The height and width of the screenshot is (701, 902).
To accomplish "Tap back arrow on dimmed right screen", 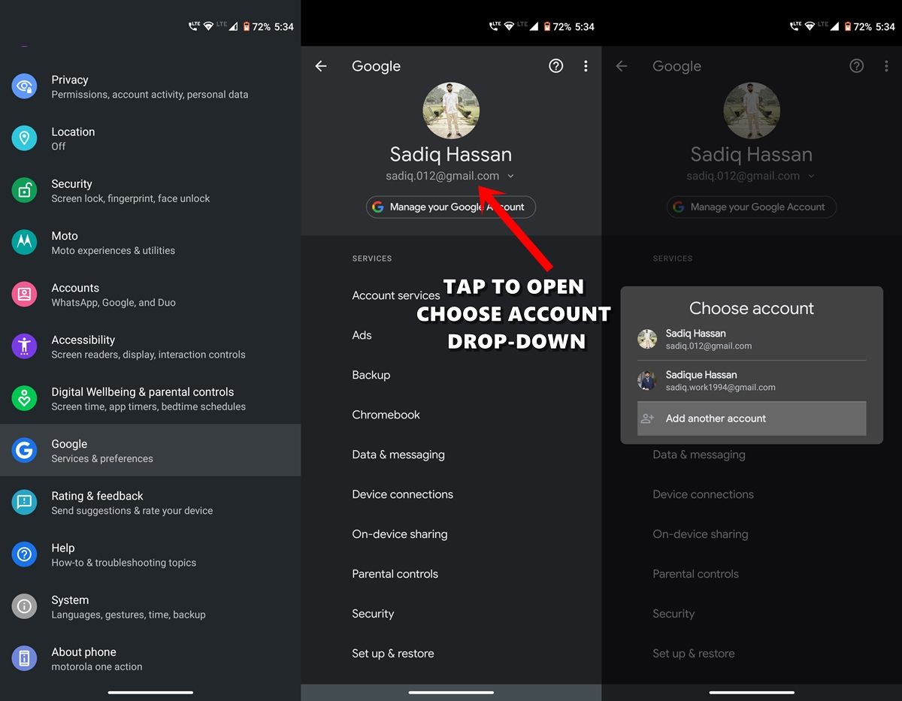I will [x=622, y=66].
